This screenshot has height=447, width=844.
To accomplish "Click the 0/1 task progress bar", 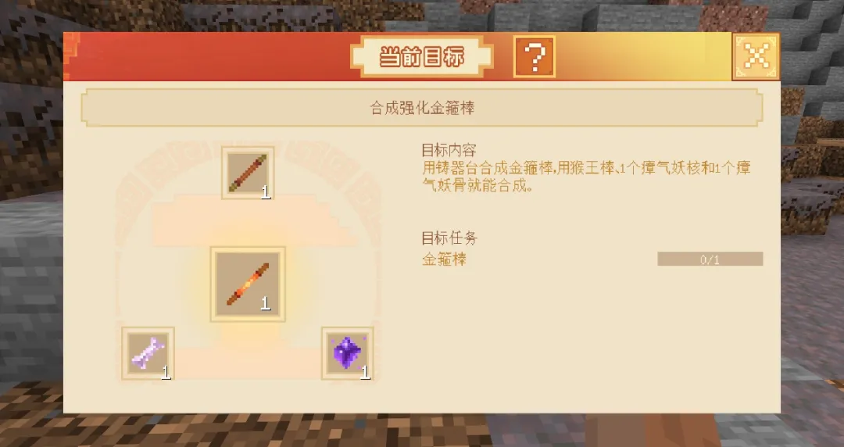I will (710, 259).
